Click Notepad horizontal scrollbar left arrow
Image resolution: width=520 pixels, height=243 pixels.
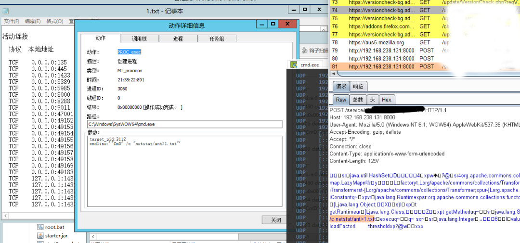pos(5,216)
